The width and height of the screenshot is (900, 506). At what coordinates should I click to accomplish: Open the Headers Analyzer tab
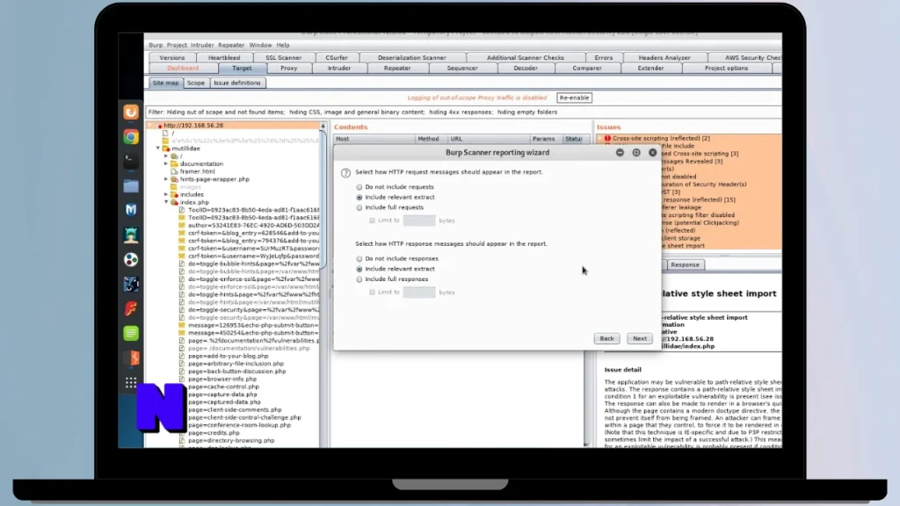point(664,58)
